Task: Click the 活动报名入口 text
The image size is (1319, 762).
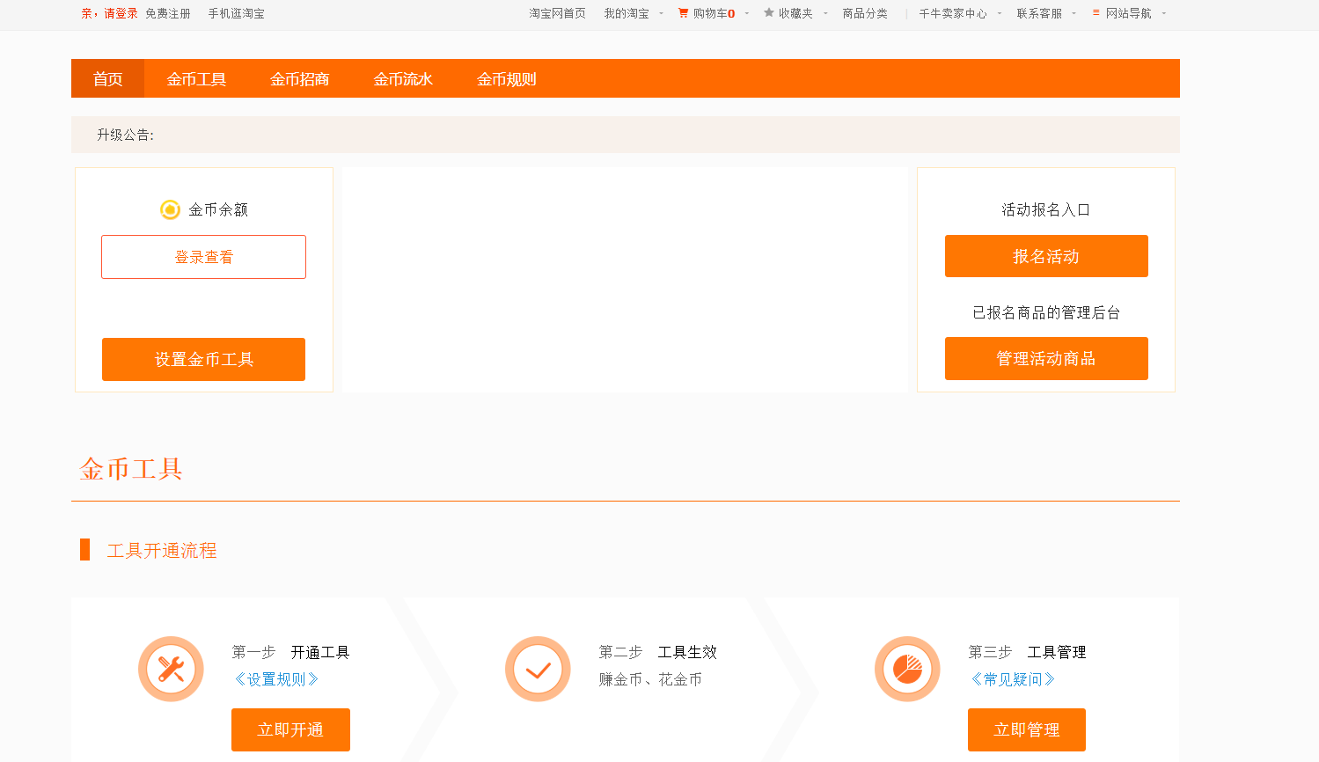Action: coord(1046,209)
